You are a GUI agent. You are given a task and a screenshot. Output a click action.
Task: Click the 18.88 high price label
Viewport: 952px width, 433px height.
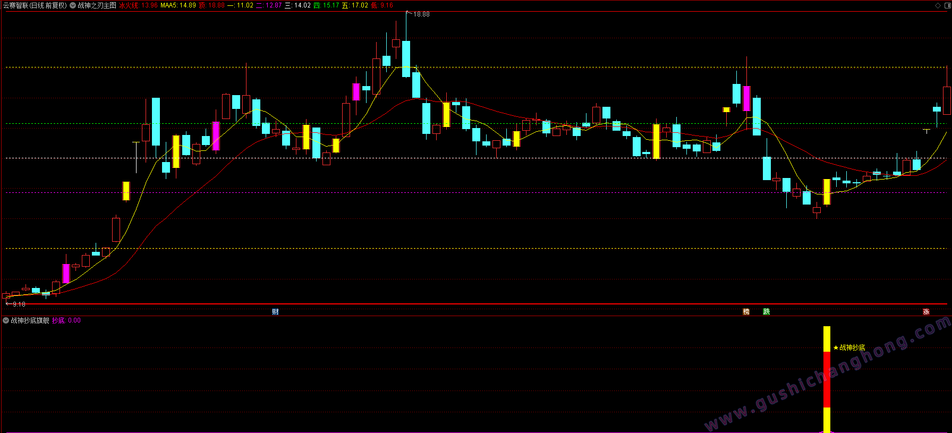[421, 14]
